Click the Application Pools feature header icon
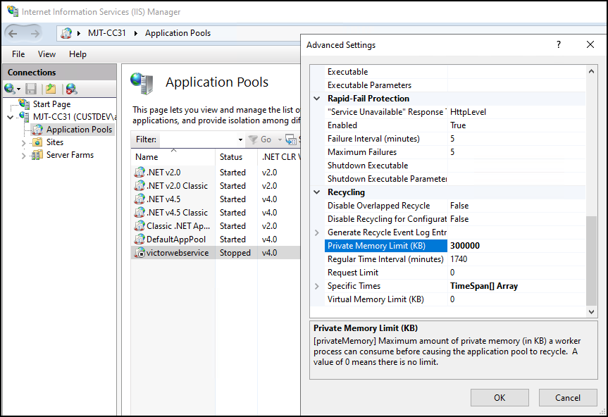 [142, 82]
